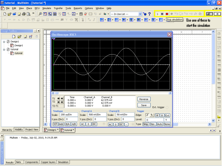Select rising edge trigger icon
This screenshot has width=222, height=166.
[147, 115]
